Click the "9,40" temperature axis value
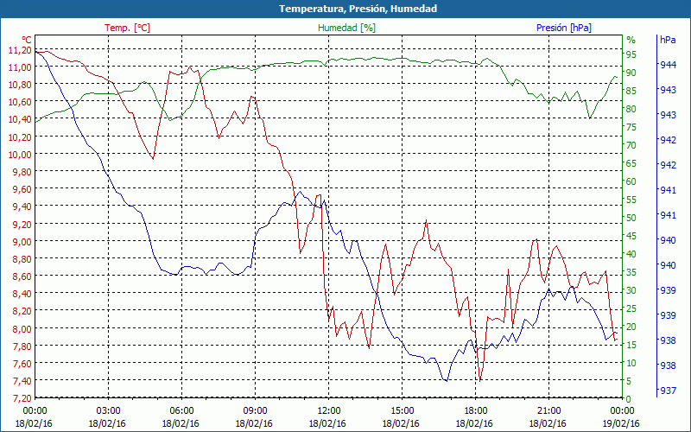Screen dimensions: 691x432 (22, 206)
